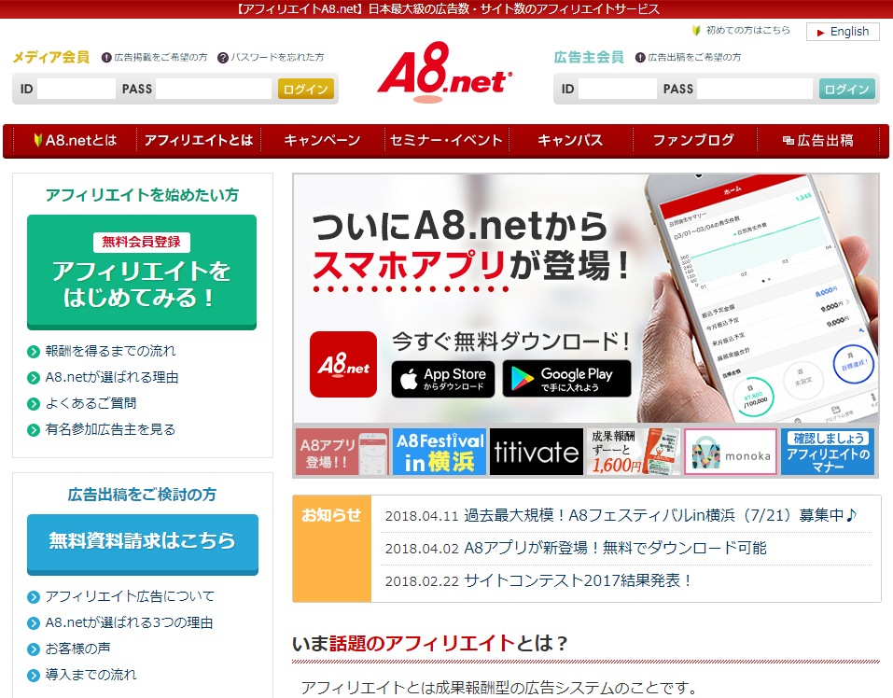Open the 広告出稿 menu item

pyautogui.click(x=817, y=141)
